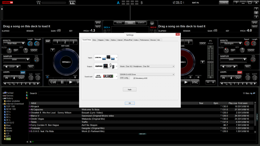Screen dimensions: 260x146
Task: Switch to the Skins tab
Action: (x=94, y=40)
